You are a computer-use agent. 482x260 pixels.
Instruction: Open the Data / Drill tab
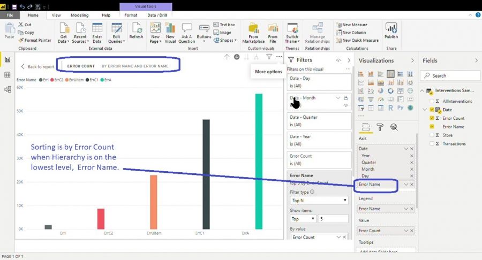point(157,15)
